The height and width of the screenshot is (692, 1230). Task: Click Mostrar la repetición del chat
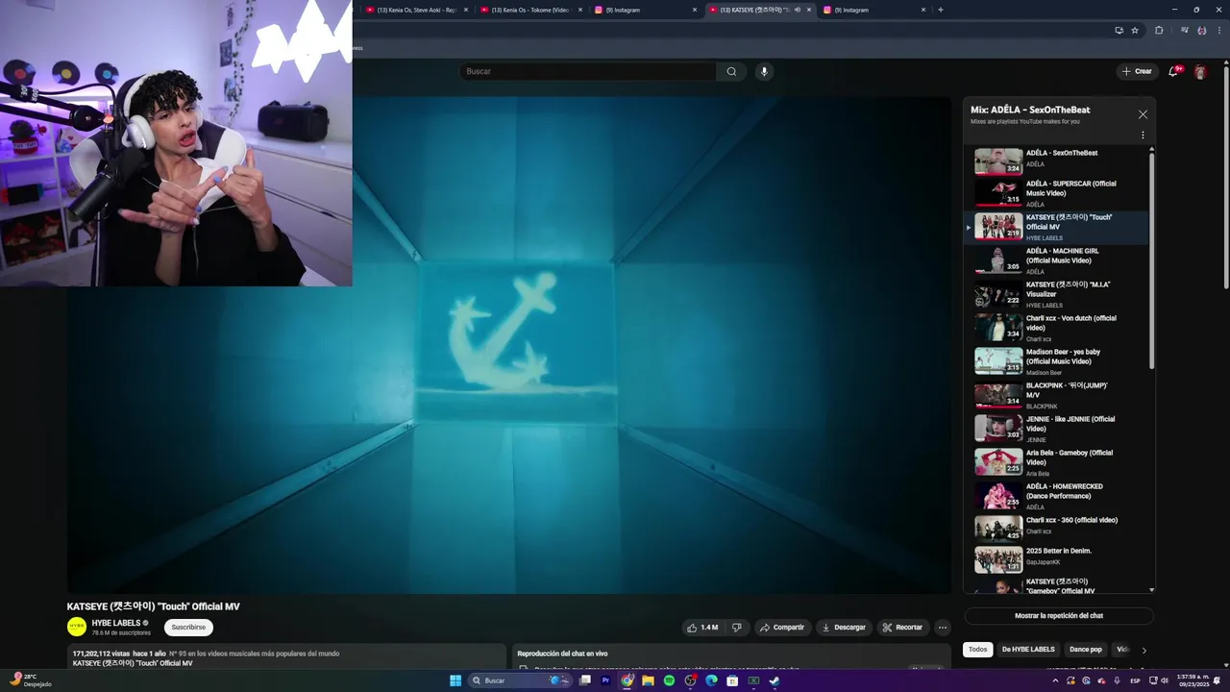click(x=1059, y=616)
